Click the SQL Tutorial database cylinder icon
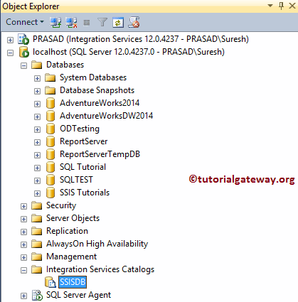Screen dimensions: 298x302 click(x=50, y=167)
